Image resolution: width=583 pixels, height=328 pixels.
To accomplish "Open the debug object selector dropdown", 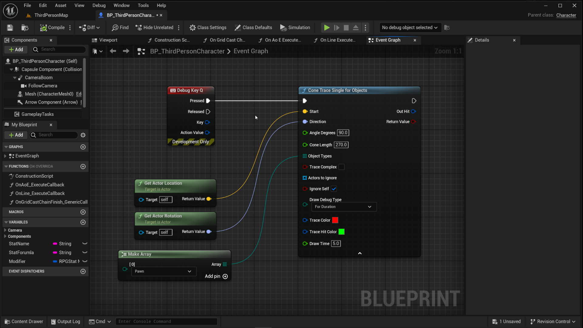I will 410,28.
